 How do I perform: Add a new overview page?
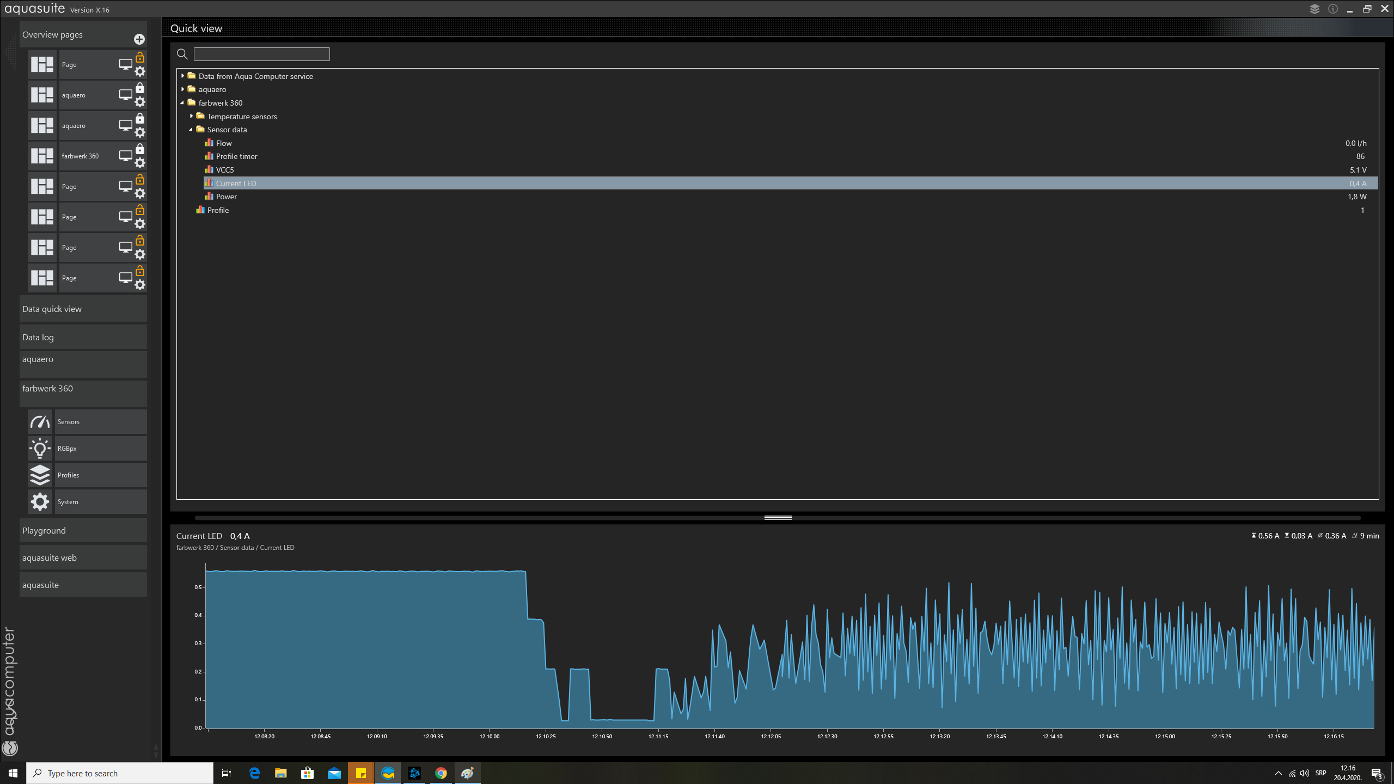tap(139, 39)
